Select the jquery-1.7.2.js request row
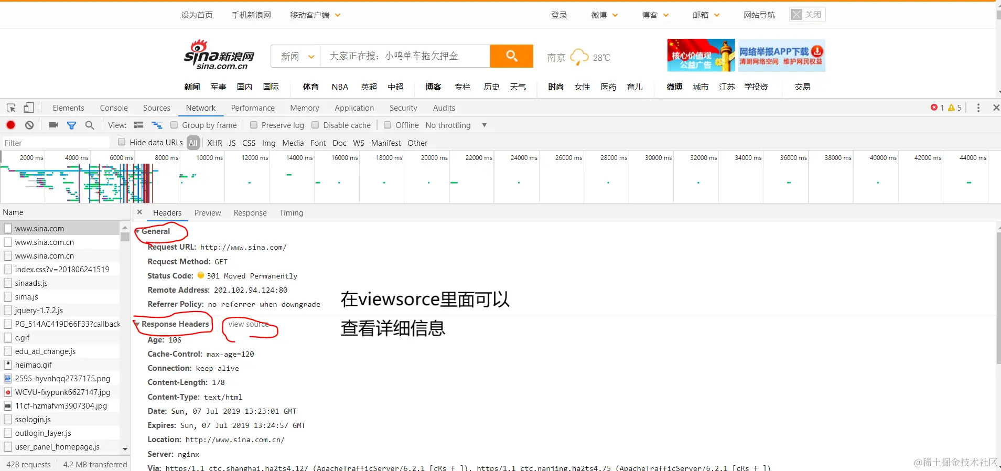Image resolution: width=1001 pixels, height=471 pixels. click(x=60, y=310)
